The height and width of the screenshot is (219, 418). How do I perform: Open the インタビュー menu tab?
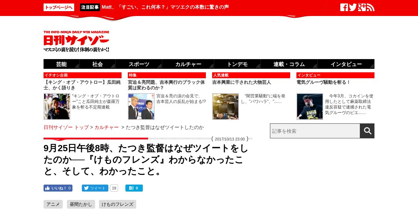point(346,64)
